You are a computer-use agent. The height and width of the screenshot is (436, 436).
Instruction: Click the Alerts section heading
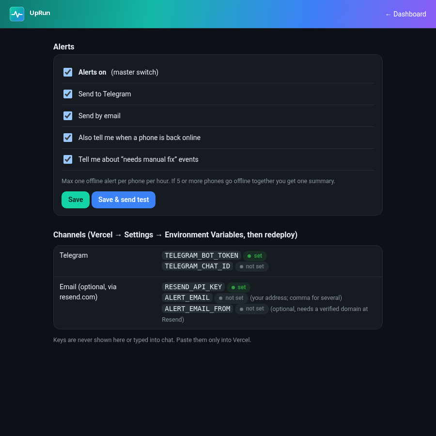coord(63,47)
